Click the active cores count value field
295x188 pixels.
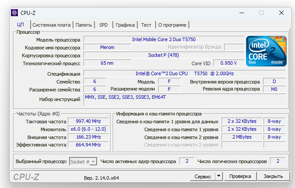tap(187, 161)
